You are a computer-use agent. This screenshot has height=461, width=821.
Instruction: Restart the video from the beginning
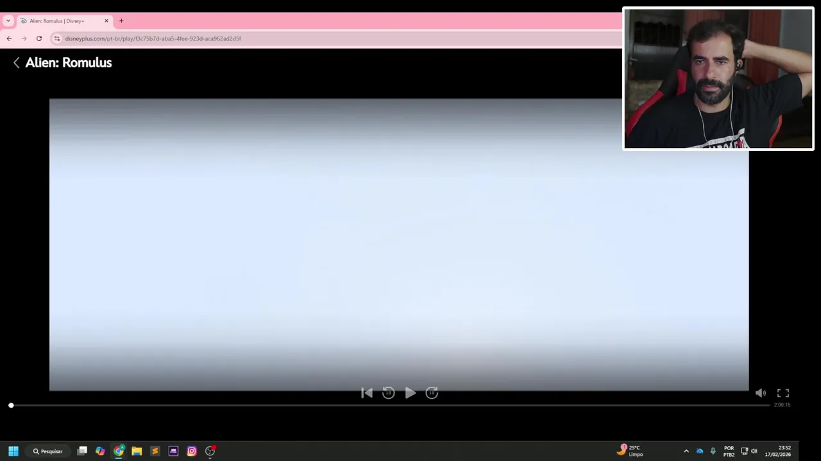pos(367,393)
